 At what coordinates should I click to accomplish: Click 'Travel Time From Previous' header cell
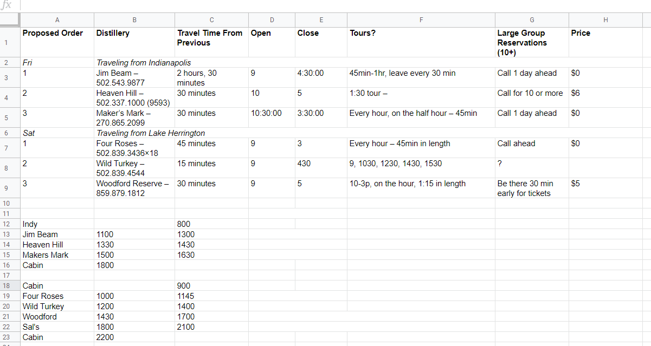[x=212, y=42]
